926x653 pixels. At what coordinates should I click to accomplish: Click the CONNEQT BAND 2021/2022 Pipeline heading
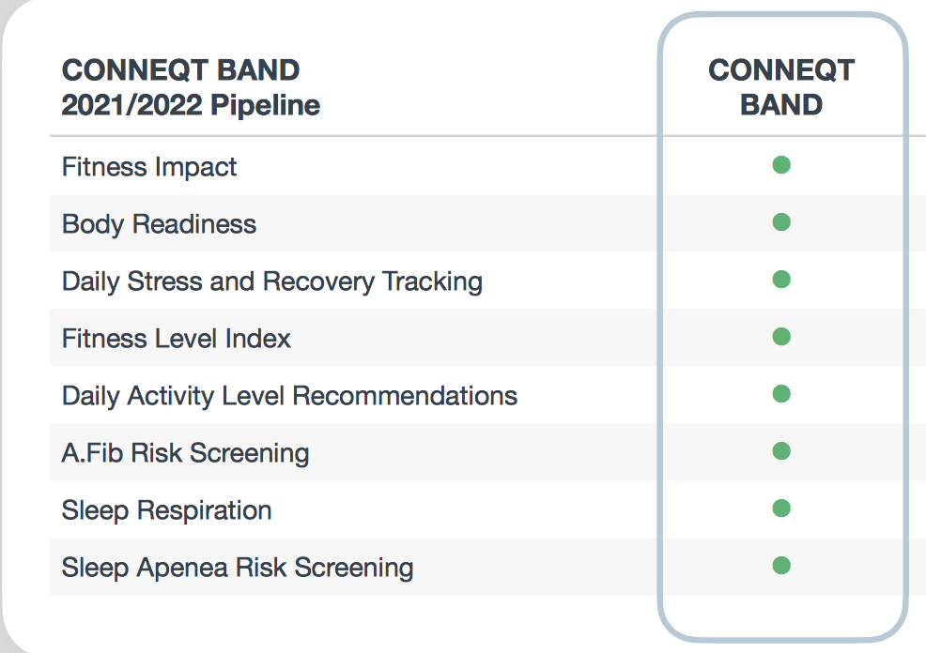pos(191,87)
